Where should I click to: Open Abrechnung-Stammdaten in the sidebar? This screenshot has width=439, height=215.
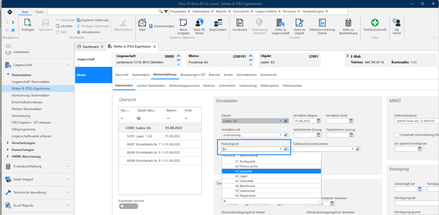(31, 95)
